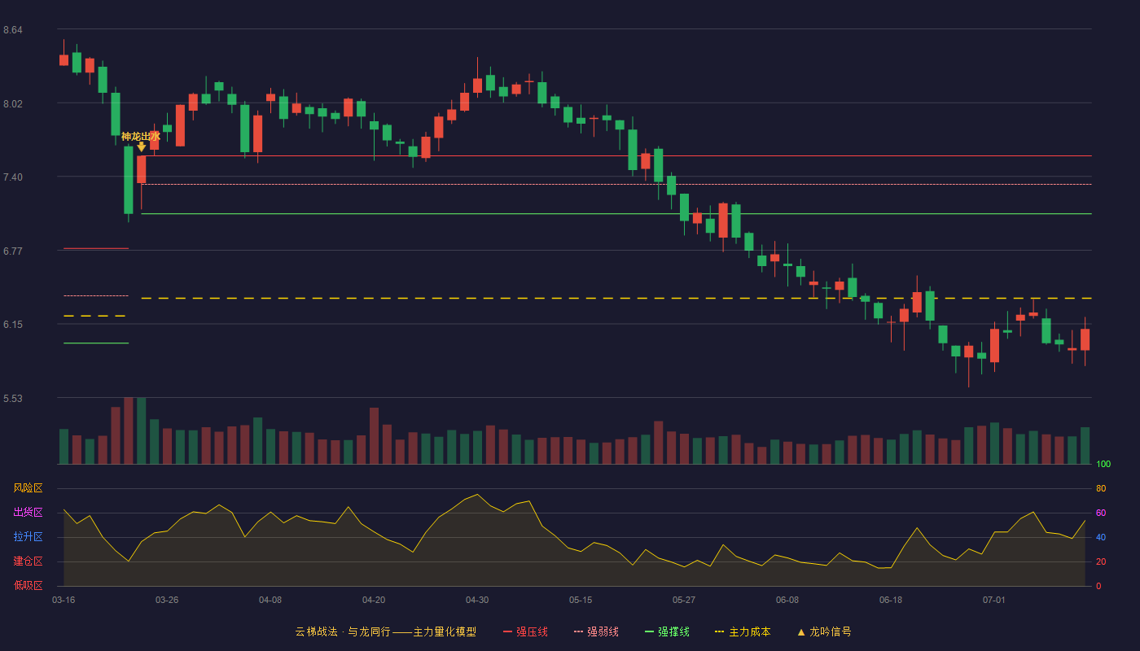
Task: Click the 05-27 date axis label
Action: tap(684, 600)
